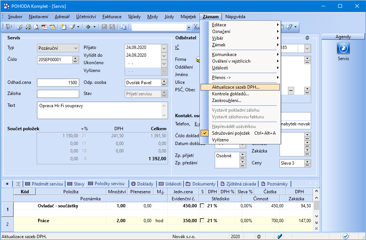Expand the back arrow history dropdown
Image resolution: width=366 pixels, height=240 pixels.
[x=94, y=27]
